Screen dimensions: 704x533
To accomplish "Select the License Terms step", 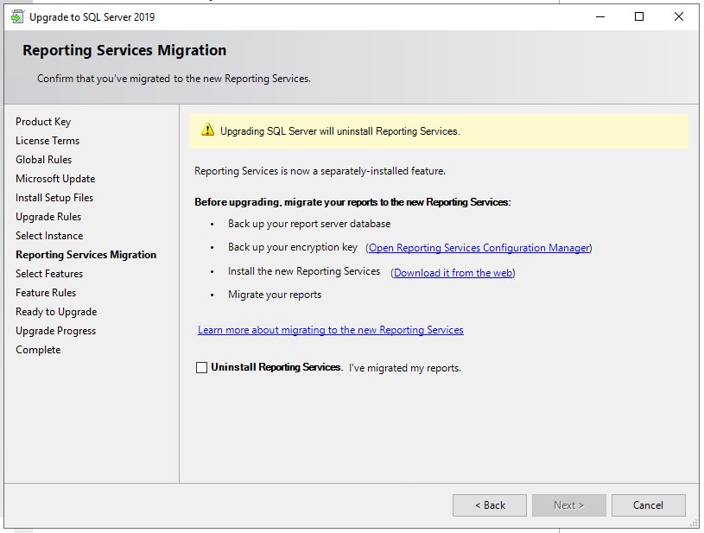I will point(48,141).
